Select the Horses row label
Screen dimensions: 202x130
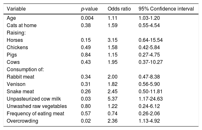tap(14, 40)
